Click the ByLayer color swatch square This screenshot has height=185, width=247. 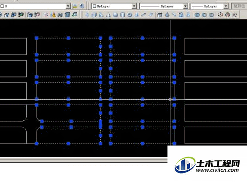tap(94, 6)
